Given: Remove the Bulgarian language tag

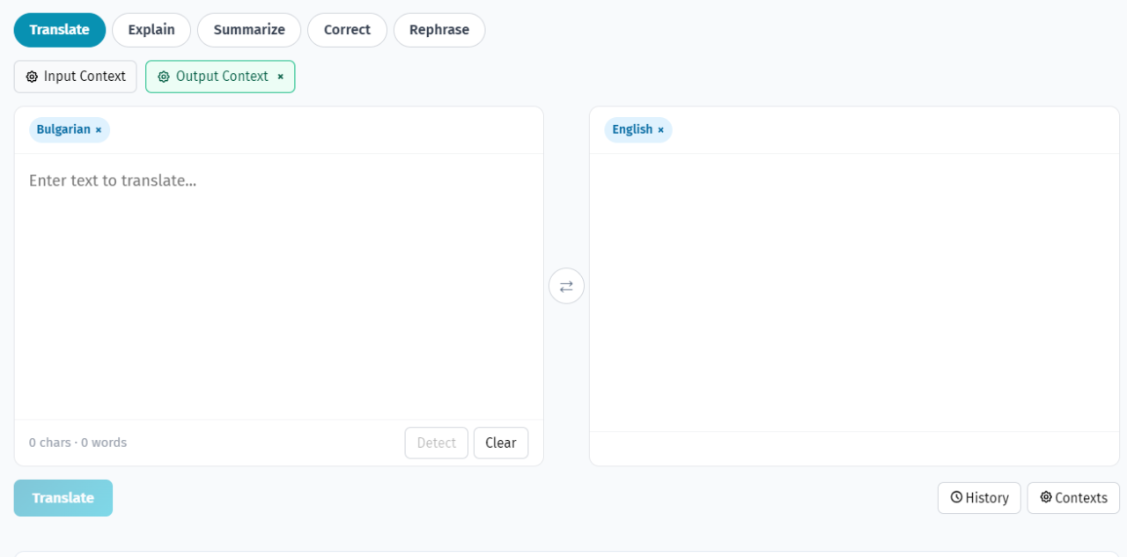Looking at the screenshot, I should [x=98, y=129].
